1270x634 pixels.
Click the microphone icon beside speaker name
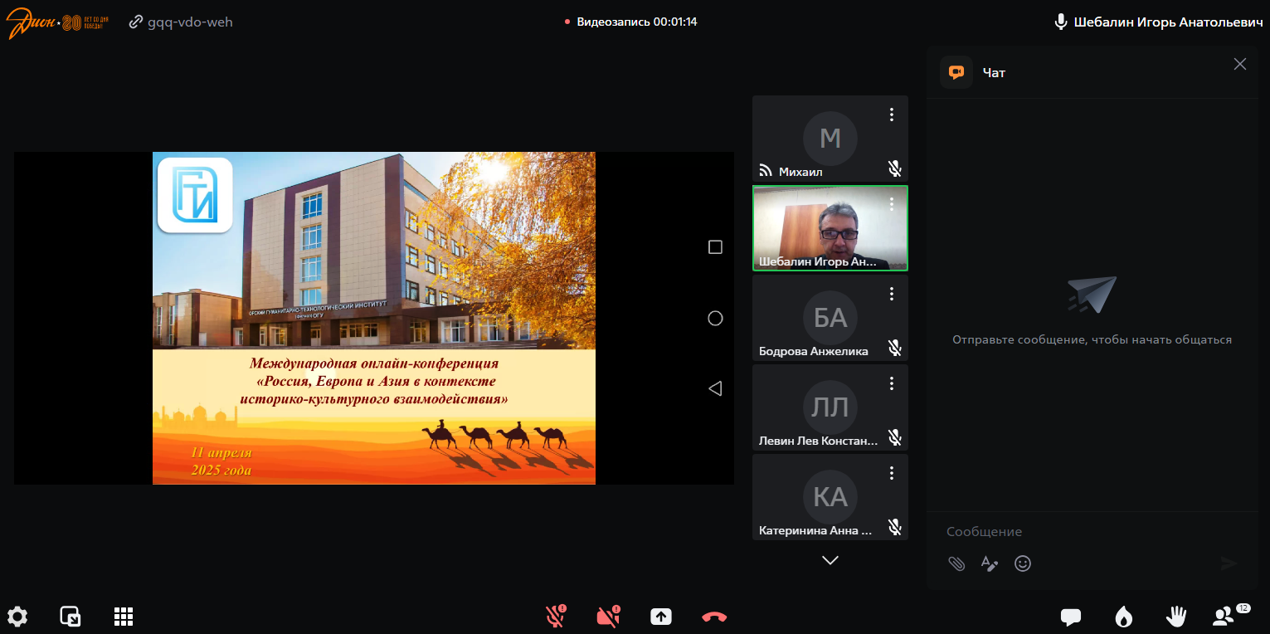[1060, 22]
